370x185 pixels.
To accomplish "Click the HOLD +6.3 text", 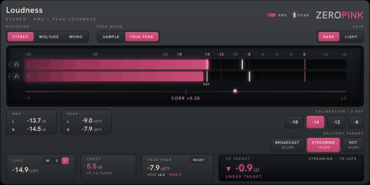I will tap(156, 175).
